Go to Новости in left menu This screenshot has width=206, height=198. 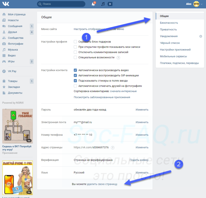click(x=13, y=20)
